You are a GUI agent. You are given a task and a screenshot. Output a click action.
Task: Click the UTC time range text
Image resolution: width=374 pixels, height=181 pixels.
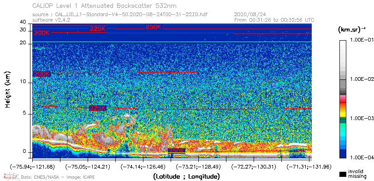click(274, 20)
